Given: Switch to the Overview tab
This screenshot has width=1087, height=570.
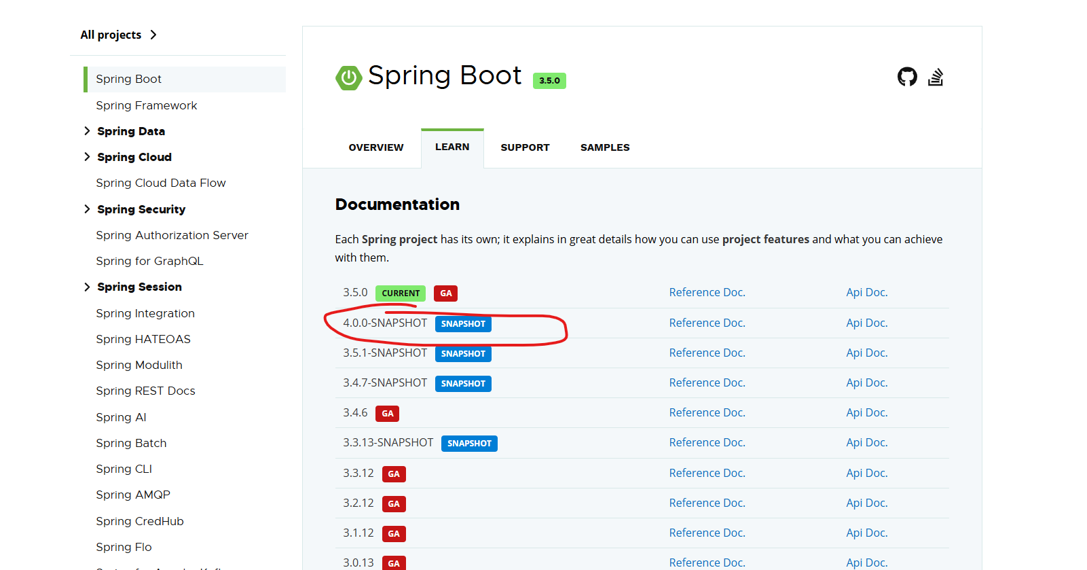Looking at the screenshot, I should (376, 147).
